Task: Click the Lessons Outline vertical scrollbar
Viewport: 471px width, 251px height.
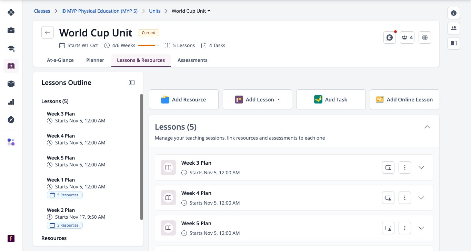Action: (x=141, y=156)
